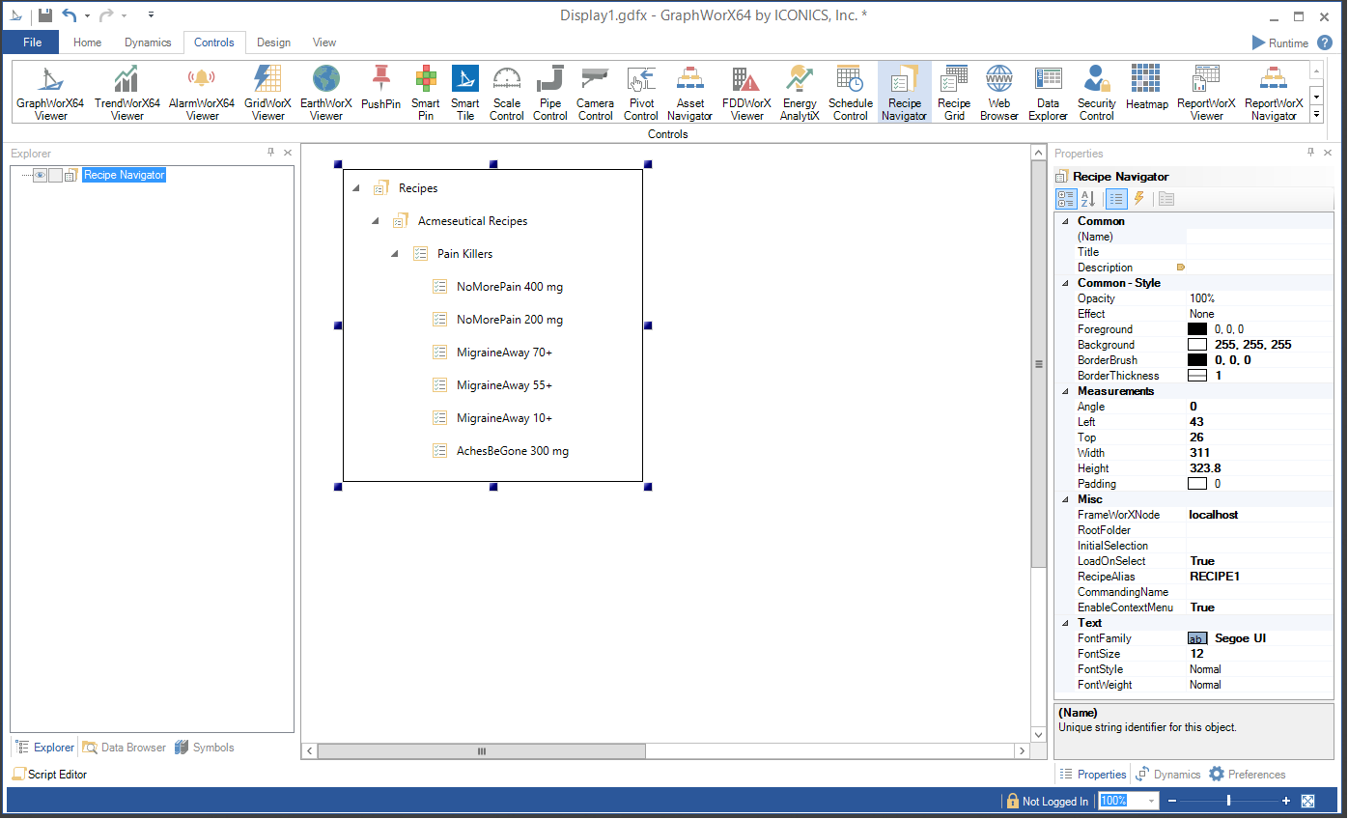This screenshot has height=819, width=1348.
Task: Toggle visibility eye for Recipe Navigator
Action: (x=41, y=175)
